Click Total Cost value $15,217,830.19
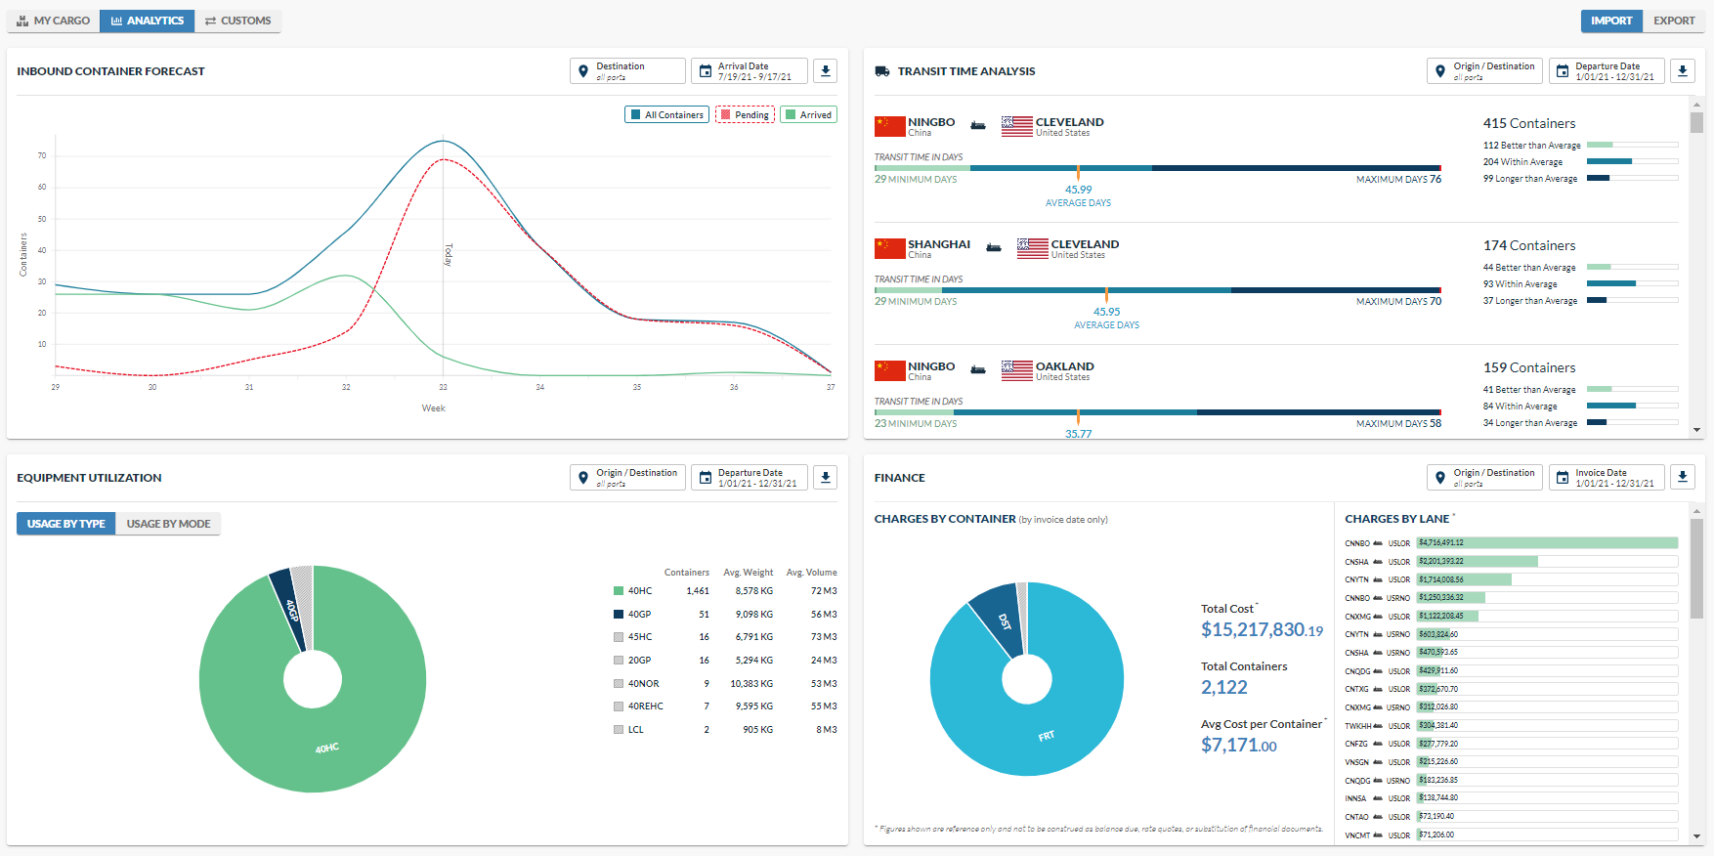Screen dimensions: 1714x856 [x=1262, y=630]
